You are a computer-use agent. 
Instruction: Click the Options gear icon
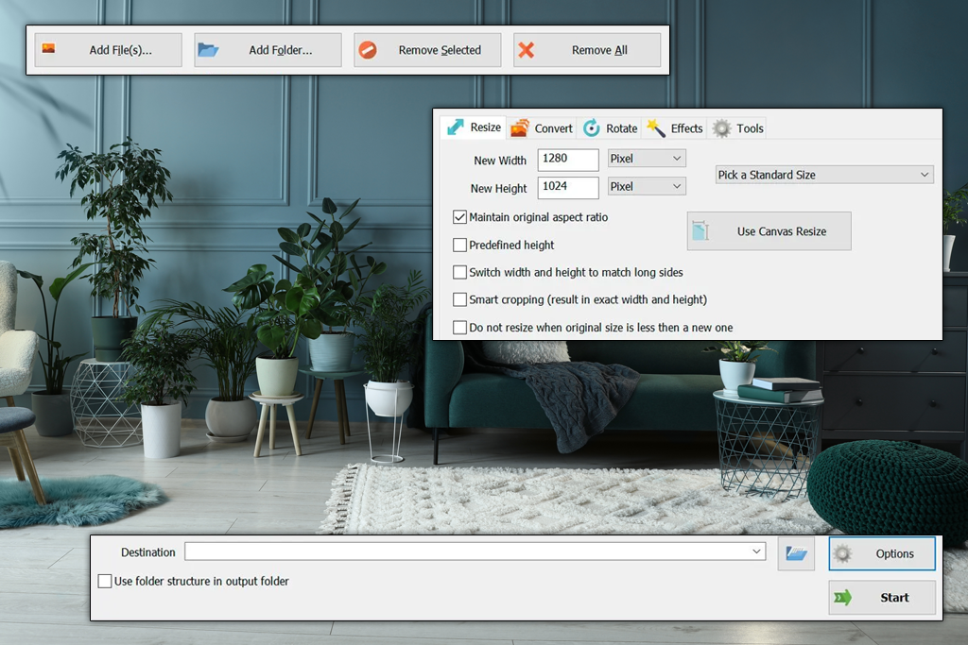click(x=842, y=553)
